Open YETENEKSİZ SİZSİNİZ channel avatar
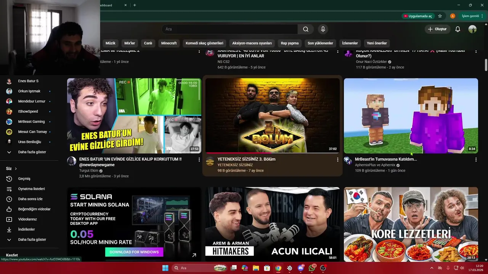 (210, 161)
